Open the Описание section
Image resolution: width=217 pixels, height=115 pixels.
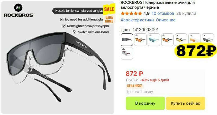pos(166,20)
